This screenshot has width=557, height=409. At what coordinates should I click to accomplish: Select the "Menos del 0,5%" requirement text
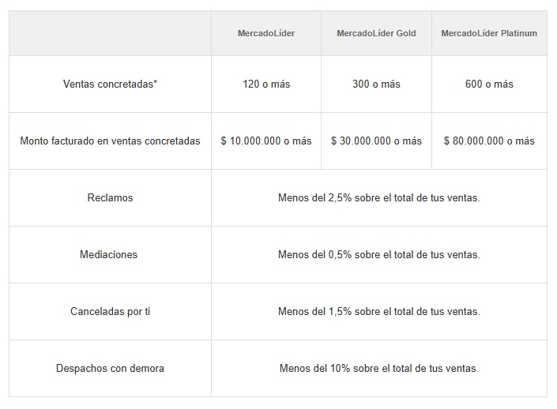[378, 254]
